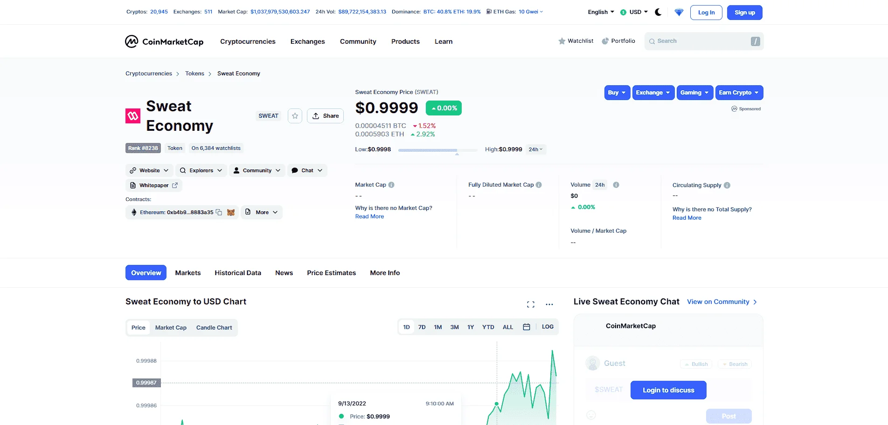
Task: Open the Whitepaper external link
Action: pyautogui.click(x=154, y=185)
